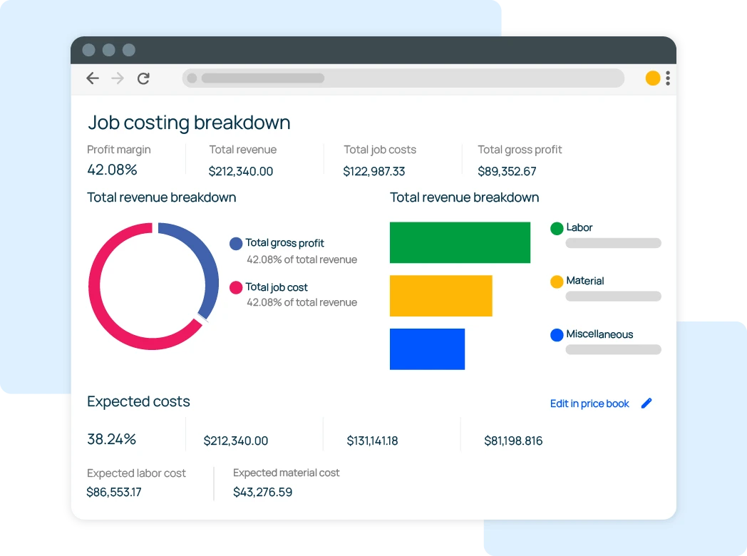Click the browser address bar

pyautogui.click(x=403, y=78)
